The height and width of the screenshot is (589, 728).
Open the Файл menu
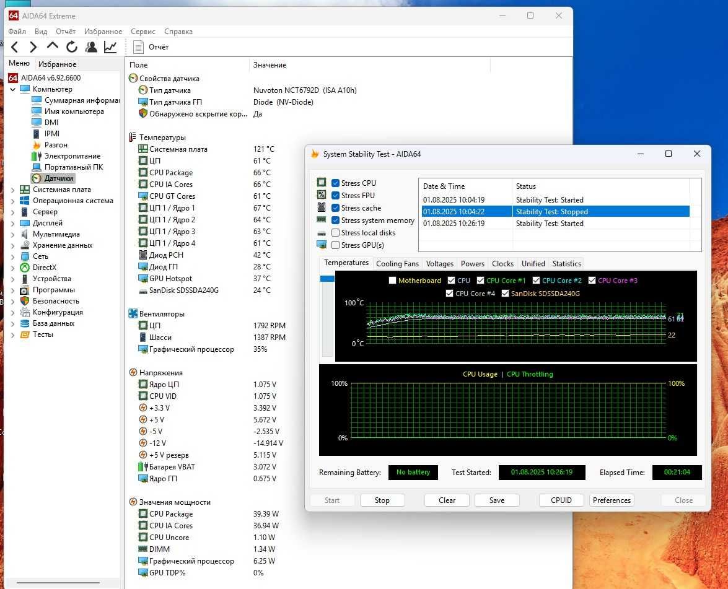point(17,32)
